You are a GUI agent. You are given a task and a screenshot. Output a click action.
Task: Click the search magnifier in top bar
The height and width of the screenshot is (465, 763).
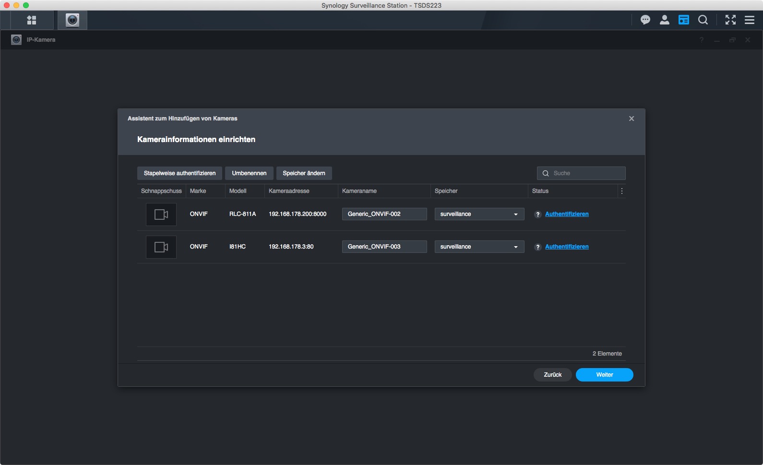coord(703,20)
